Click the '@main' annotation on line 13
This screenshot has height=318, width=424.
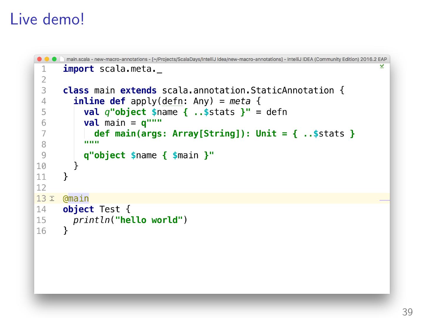(76, 199)
